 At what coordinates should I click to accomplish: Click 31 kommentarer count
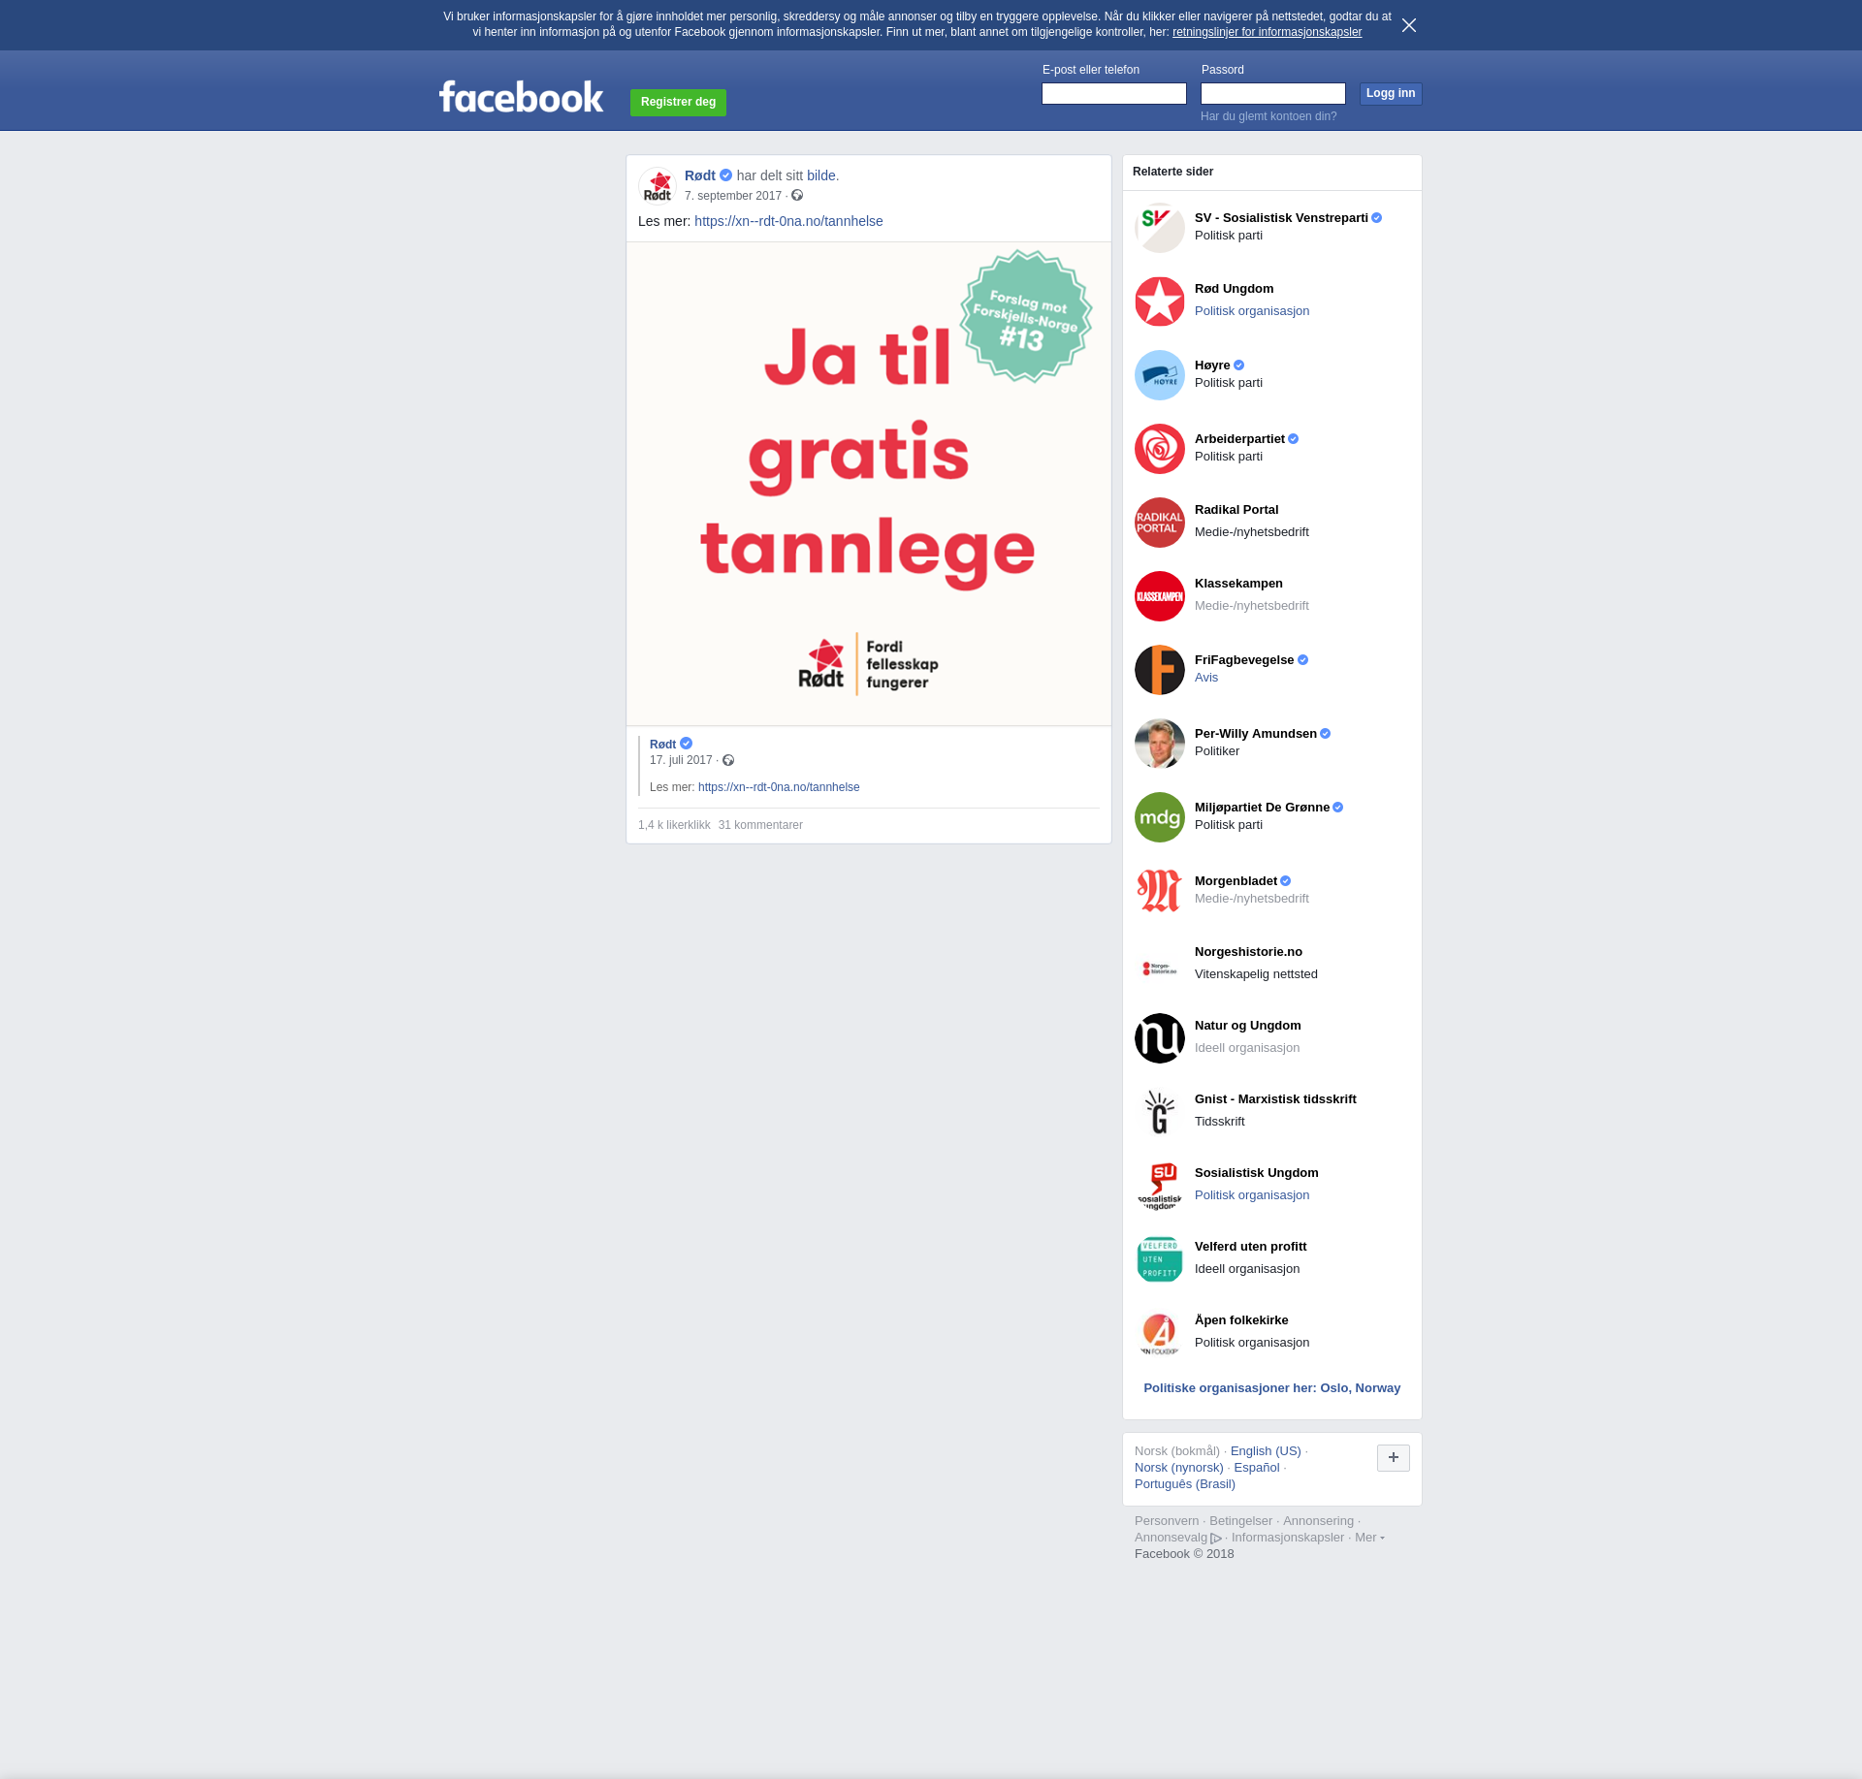tap(760, 825)
